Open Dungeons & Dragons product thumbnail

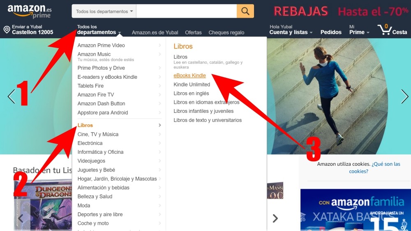click(43, 205)
